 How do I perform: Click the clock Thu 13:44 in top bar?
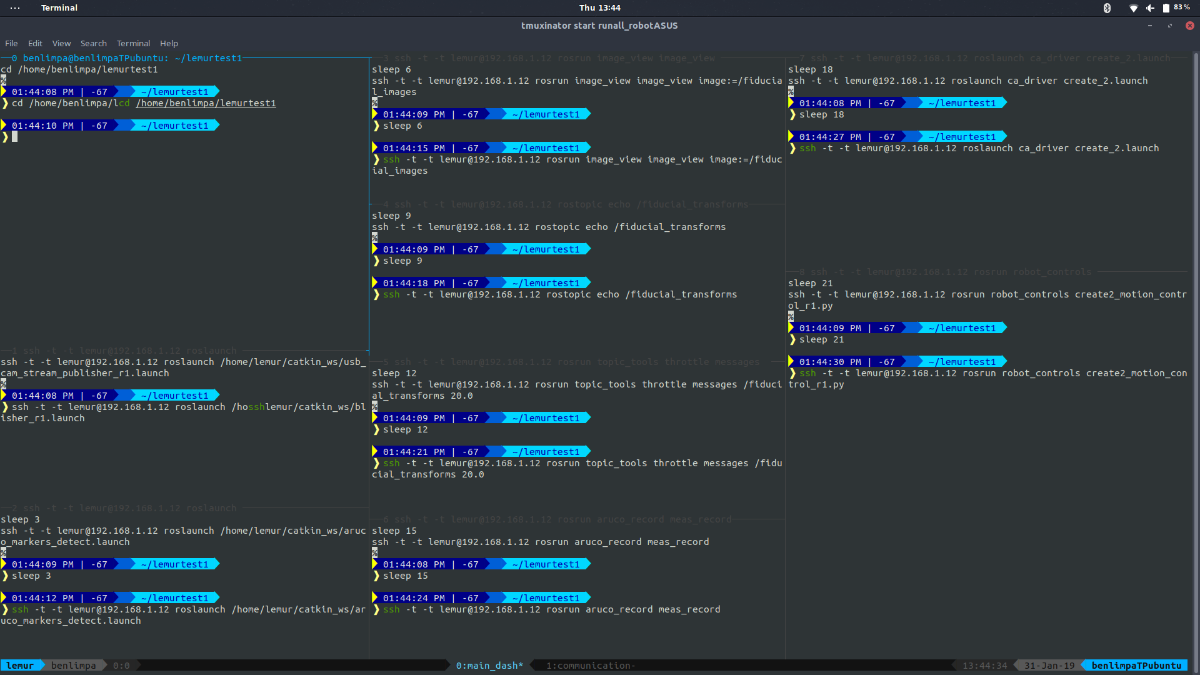599,8
